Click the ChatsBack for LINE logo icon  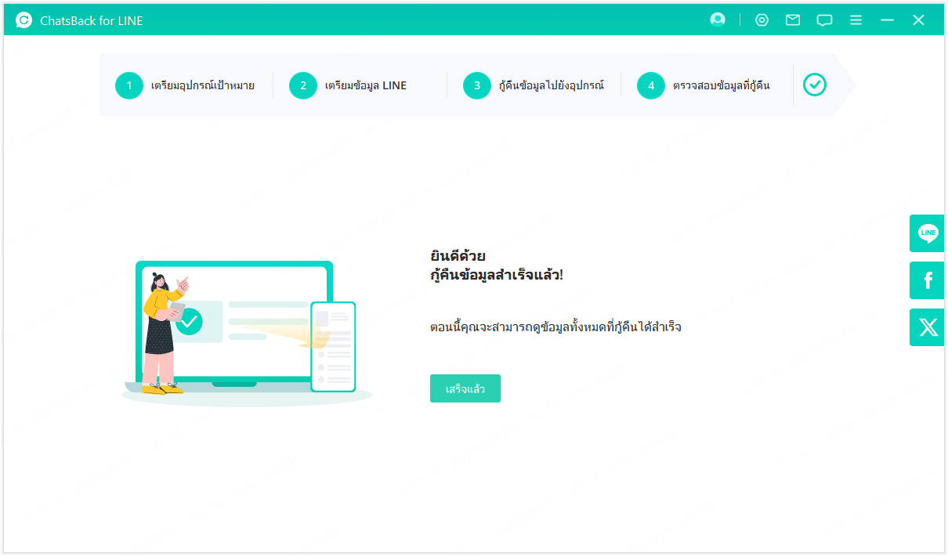24,20
